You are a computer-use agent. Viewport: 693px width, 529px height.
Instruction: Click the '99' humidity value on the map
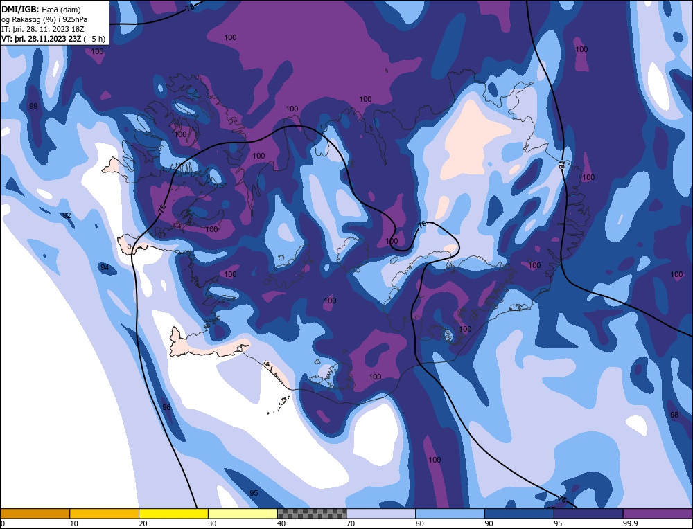[x=33, y=106]
